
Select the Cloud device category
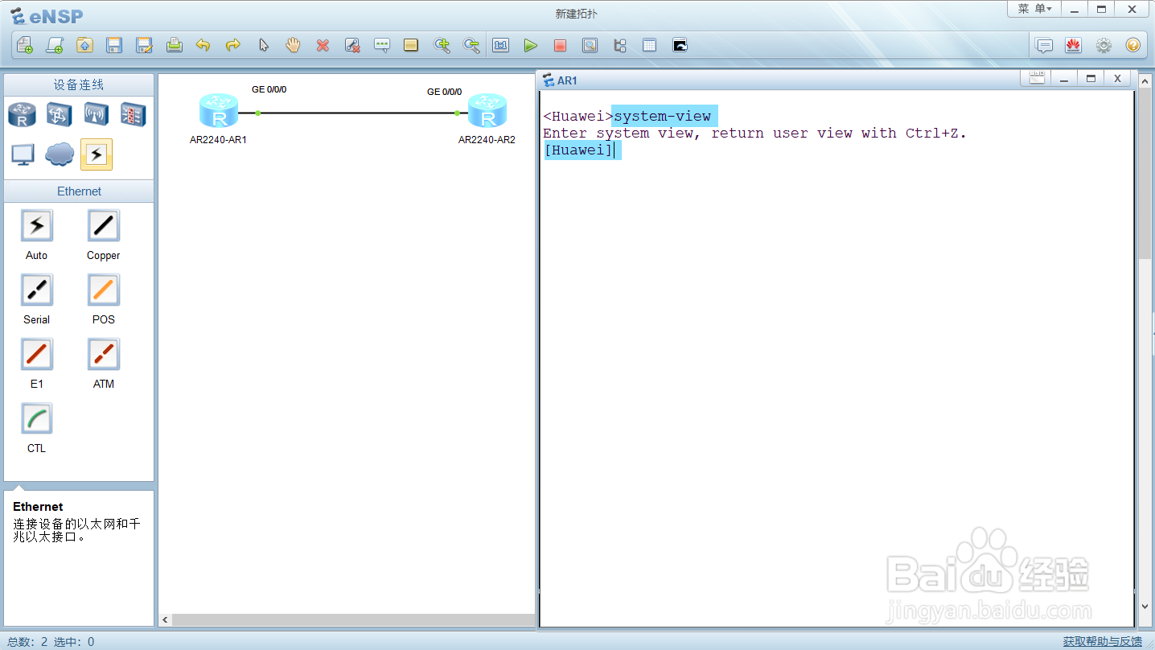pyautogui.click(x=60, y=154)
